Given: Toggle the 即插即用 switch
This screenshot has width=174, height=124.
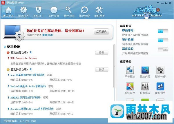Looking at the screenshot, I should tap(163, 31).
